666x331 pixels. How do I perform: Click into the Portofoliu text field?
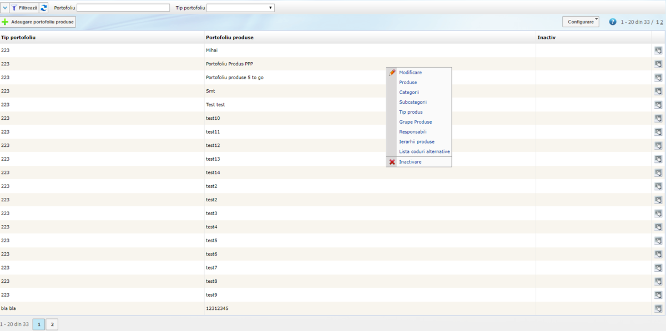coord(123,8)
